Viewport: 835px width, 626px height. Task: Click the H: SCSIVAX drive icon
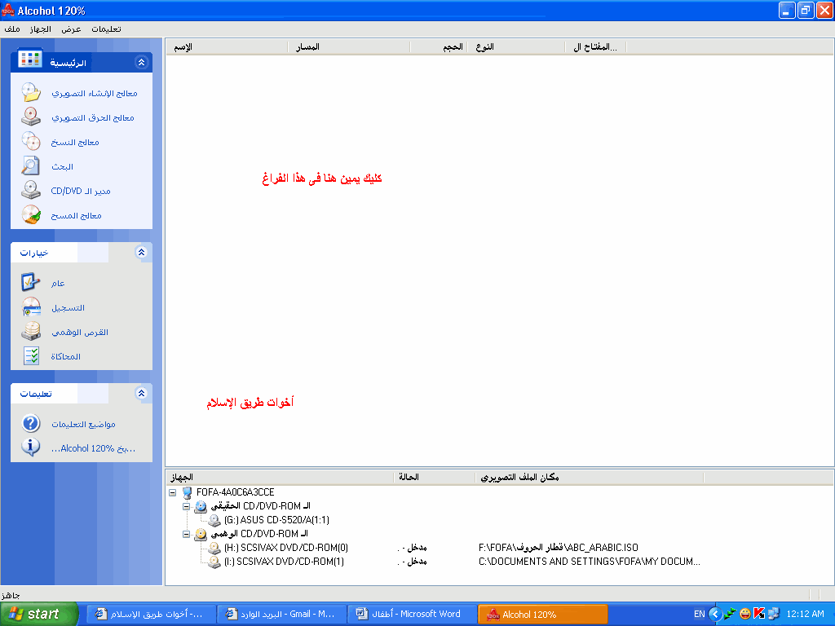[x=214, y=548]
